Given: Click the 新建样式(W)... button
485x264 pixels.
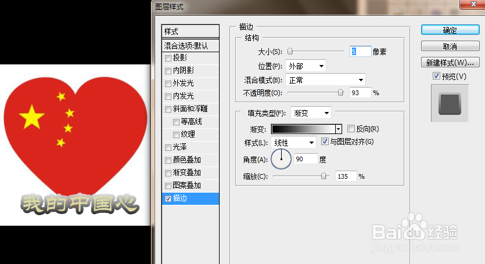Looking at the screenshot, I should (x=450, y=63).
